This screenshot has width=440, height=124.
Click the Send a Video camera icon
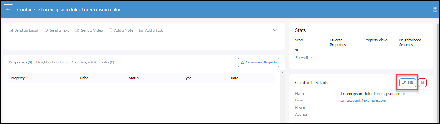click(77, 30)
